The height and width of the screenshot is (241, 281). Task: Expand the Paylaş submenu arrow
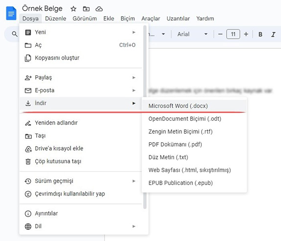pyautogui.click(x=134, y=78)
